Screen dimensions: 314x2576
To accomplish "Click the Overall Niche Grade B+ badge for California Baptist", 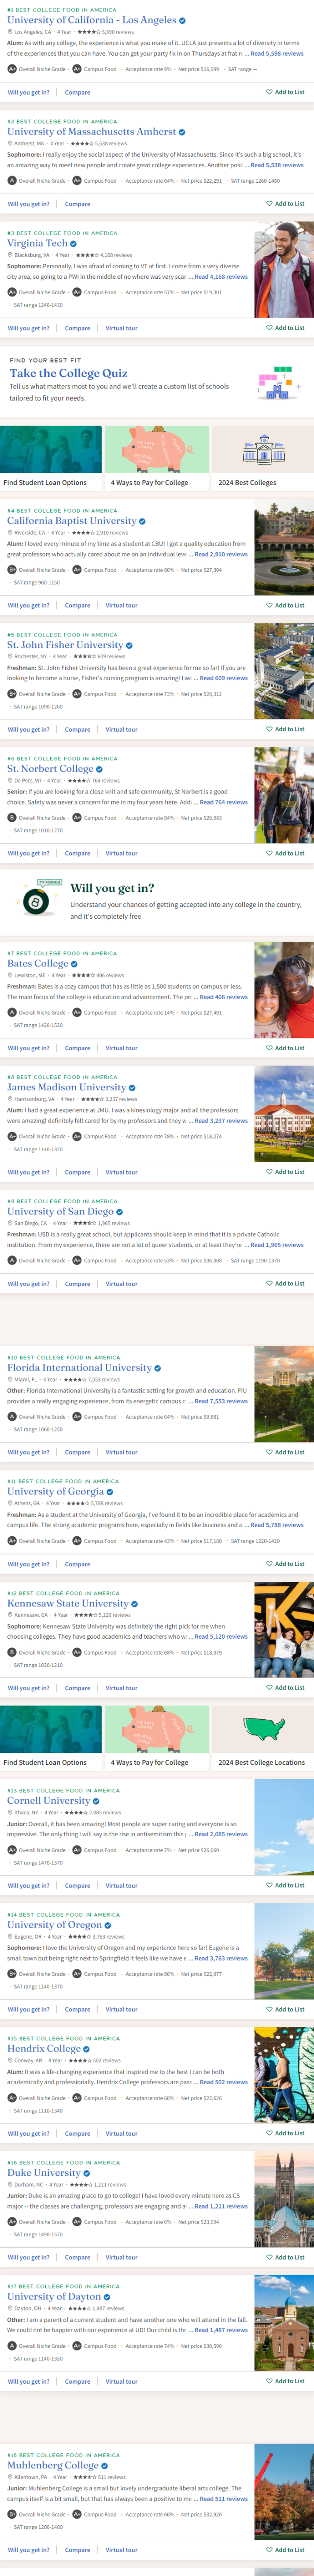I will click(12, 570).
